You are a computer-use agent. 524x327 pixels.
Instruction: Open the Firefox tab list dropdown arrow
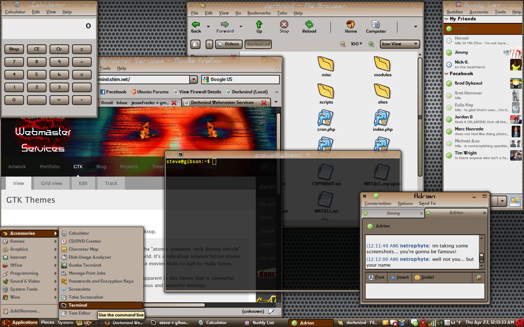(276, 102)
